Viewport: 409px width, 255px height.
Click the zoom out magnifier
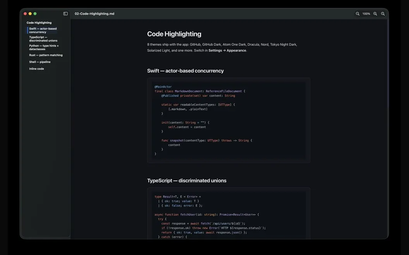point(357,14)
